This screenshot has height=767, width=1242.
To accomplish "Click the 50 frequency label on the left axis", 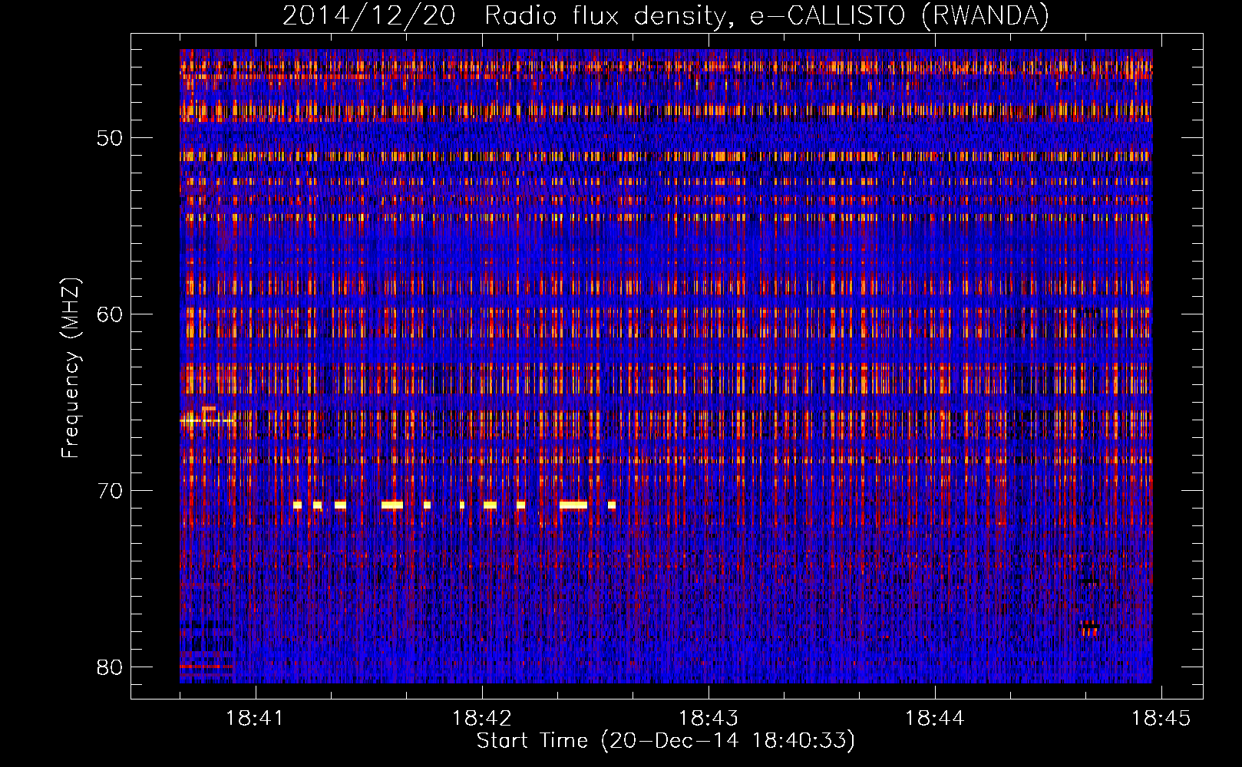I will 110,139.
